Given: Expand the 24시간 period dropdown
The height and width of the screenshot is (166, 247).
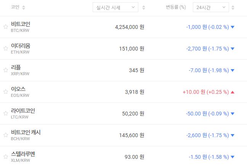Looking at the screenshot, I should point(211,7).
